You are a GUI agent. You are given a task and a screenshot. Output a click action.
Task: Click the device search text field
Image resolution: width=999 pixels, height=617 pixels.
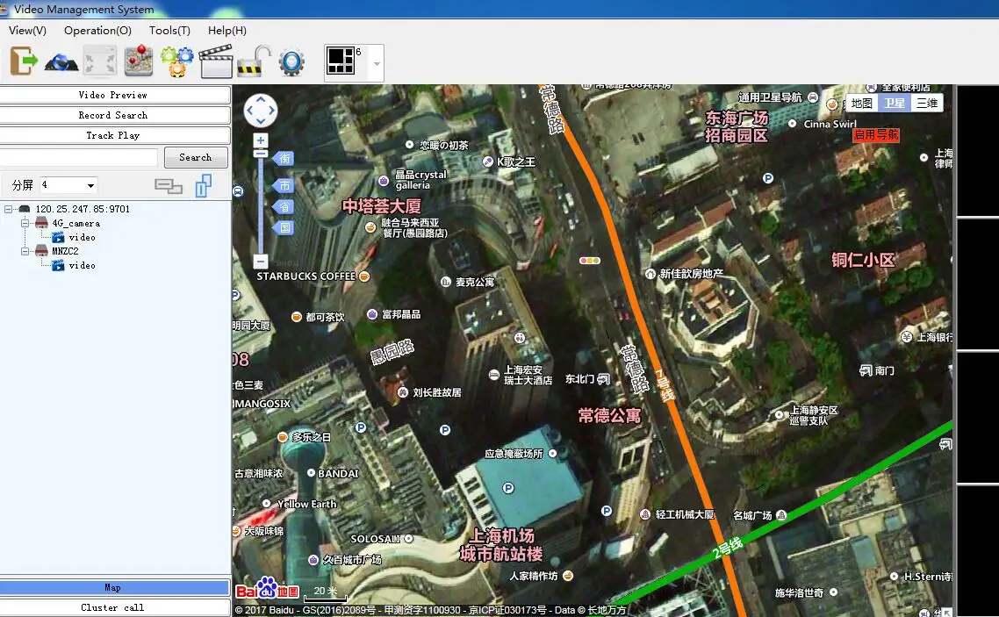tap(79, 157)
